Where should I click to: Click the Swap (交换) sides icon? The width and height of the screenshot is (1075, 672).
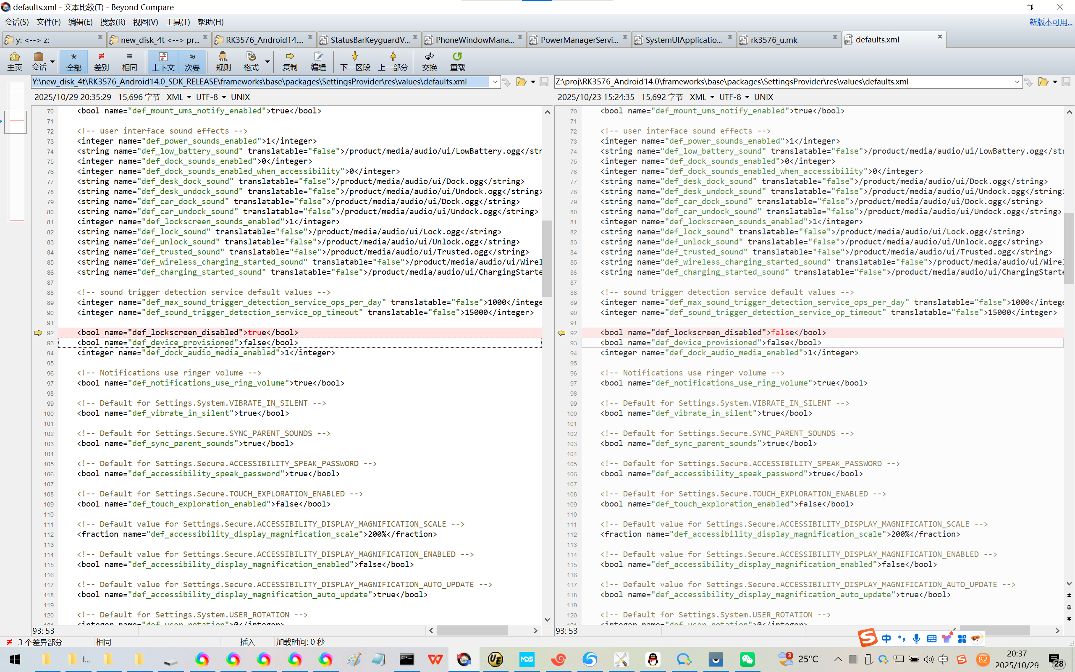429,61
